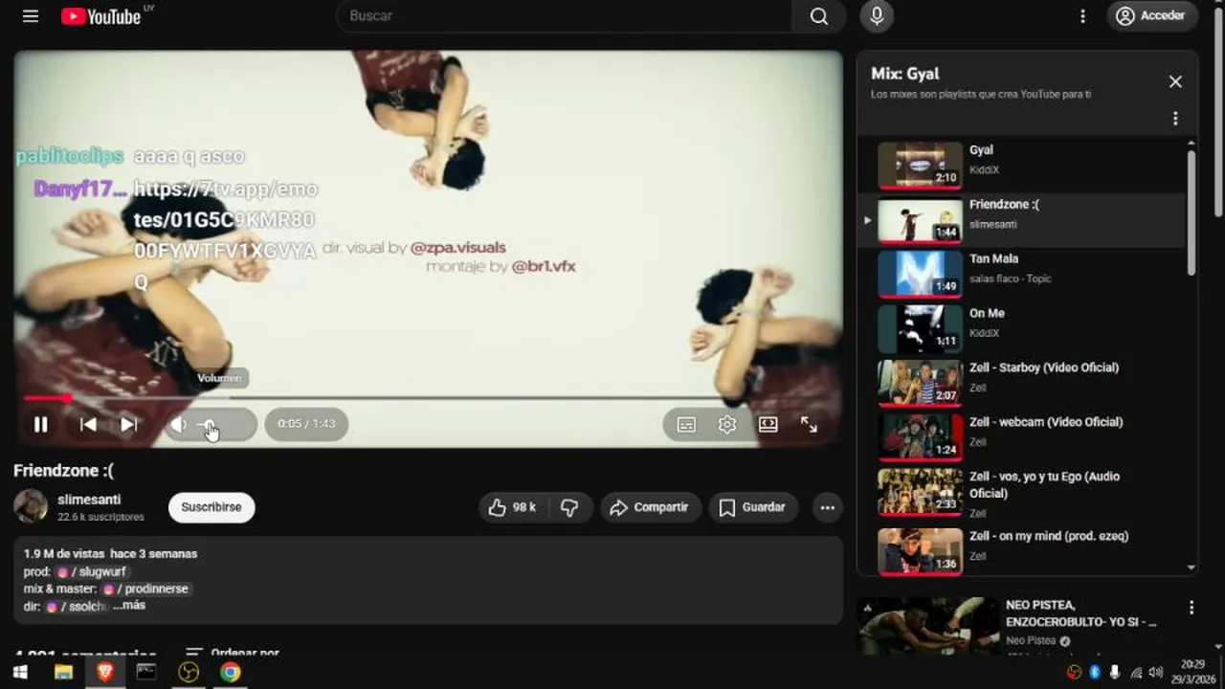
Task: Skip to the previous video
Action: (x=88, y=424)
